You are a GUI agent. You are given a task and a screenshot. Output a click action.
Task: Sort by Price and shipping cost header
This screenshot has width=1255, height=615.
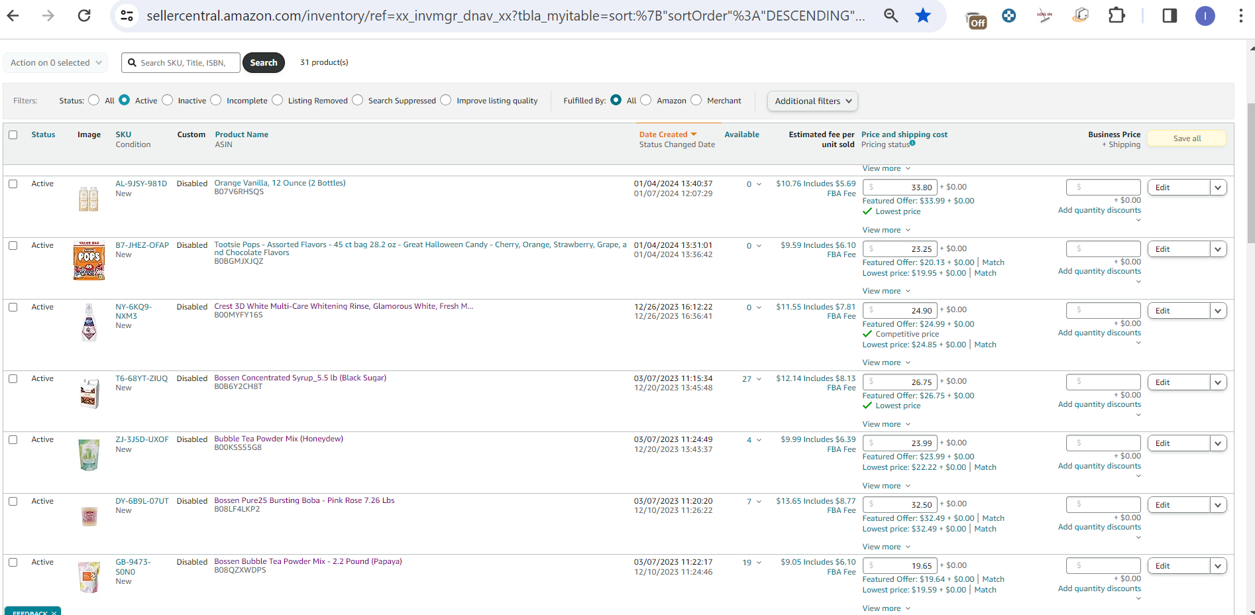(x=904, y=135)
